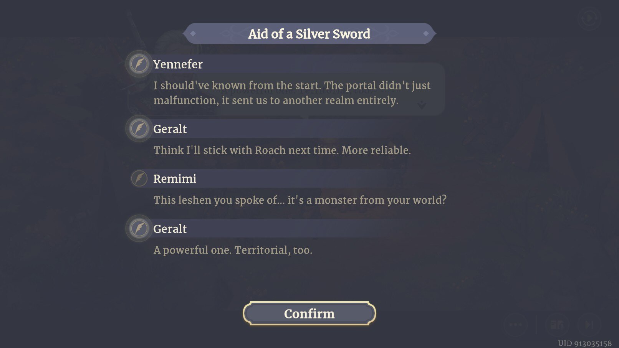Click the feather icon beside Yennefer
Image resolution: width=619 pixels, height=348 pixels.
pos(139,64)
